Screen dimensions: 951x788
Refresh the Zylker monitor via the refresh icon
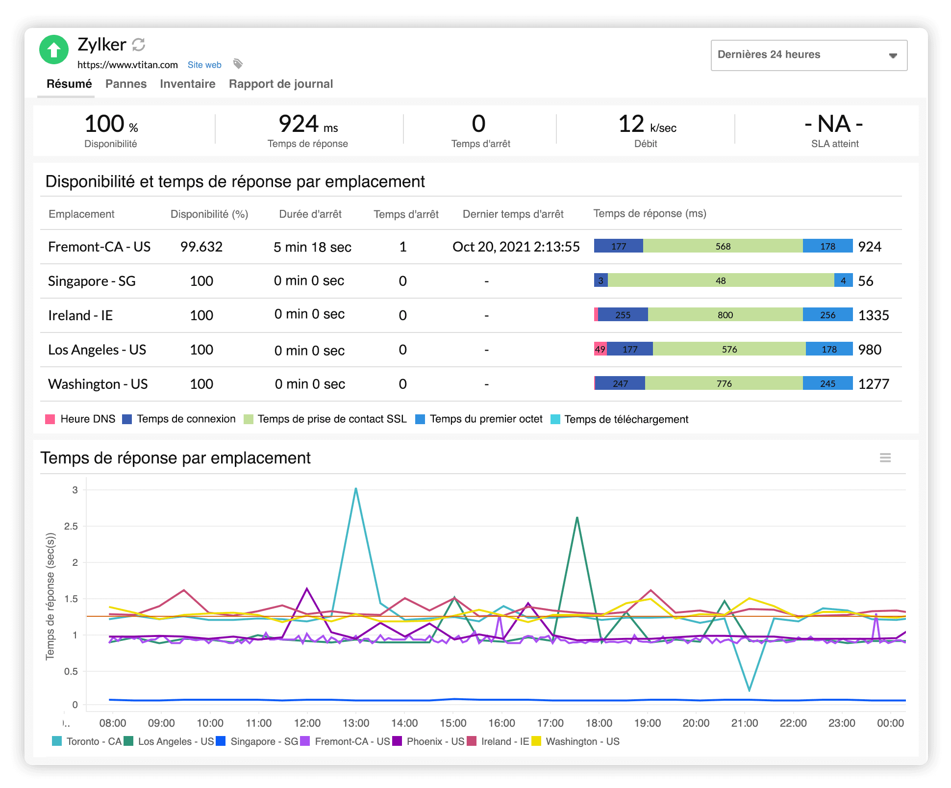[x=139, y=45]
